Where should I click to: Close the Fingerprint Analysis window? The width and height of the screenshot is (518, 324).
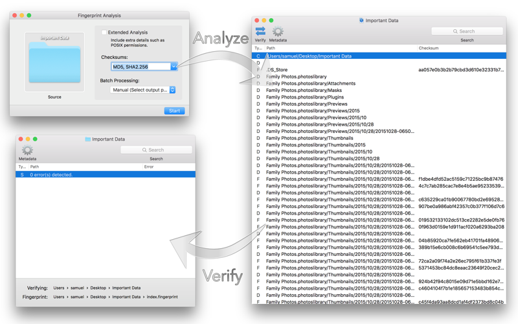pyautogui.click(x=14, y=15)
